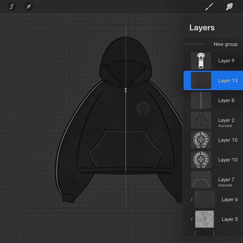The image size is (243, 243).
Task: Collapse the New group row
Action: click(213, 44)
